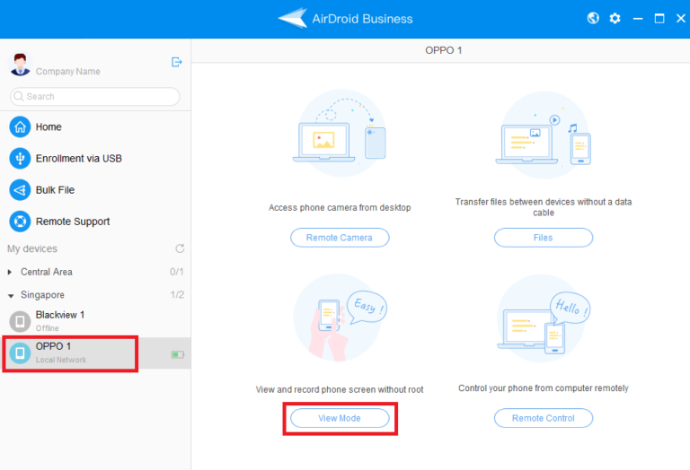The height and width of the screenshot is (470, 690).
Task: Click the sign out icon beside Company Name
Action: coord(176,62)
